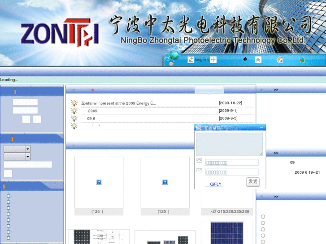Open the solar panel with wiring diagram thumbnail

coord(99,237)
